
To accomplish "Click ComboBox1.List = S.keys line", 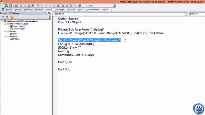I will click(76, 55).
